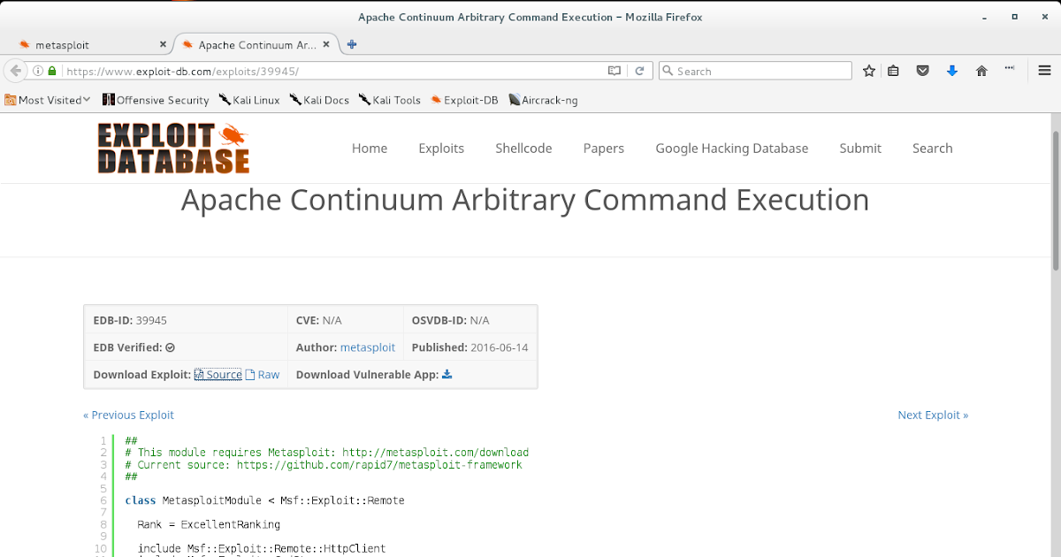The width and height of the screenshot is (1061, 557).
Task: Open the downloads arrow icon
Action: pos(952,71)
